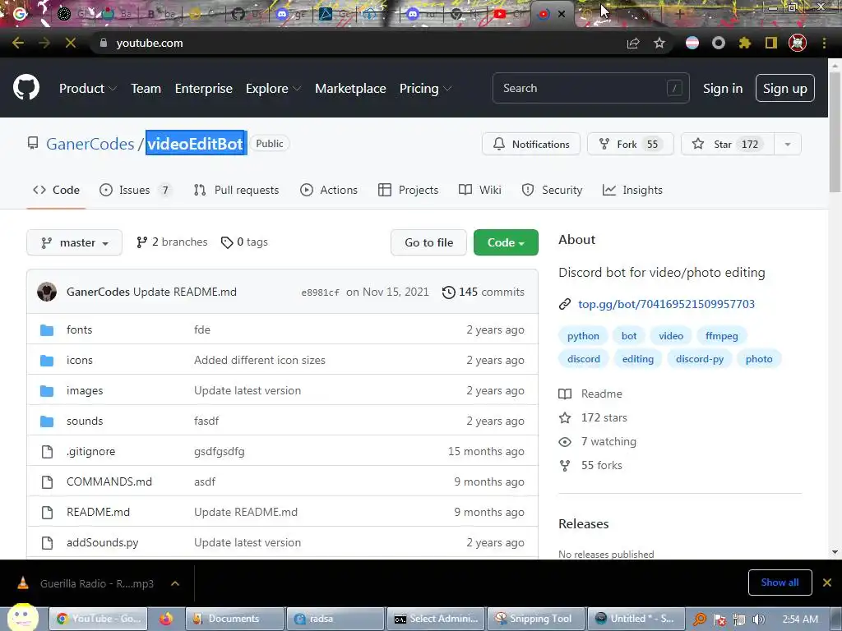Open the side panel icon

[x=771, y=43]
